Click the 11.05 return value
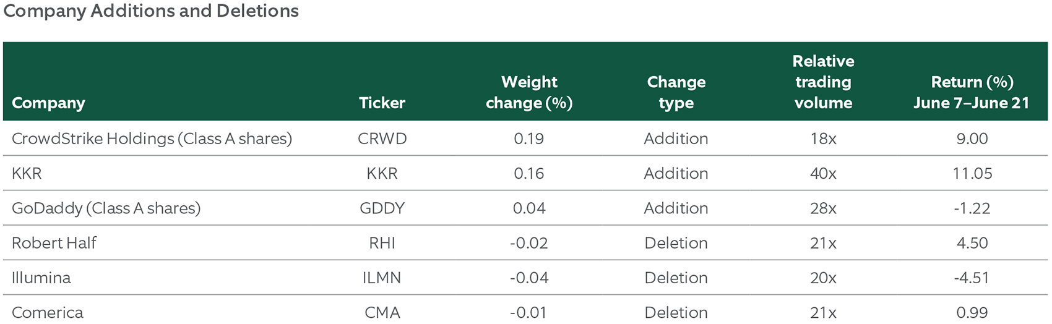 pyautogui.click(x=972, y=173)
